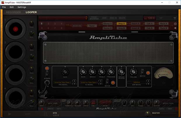Select signal chain preset 4
Screen dimensions: 181x118
pos(62,24)
